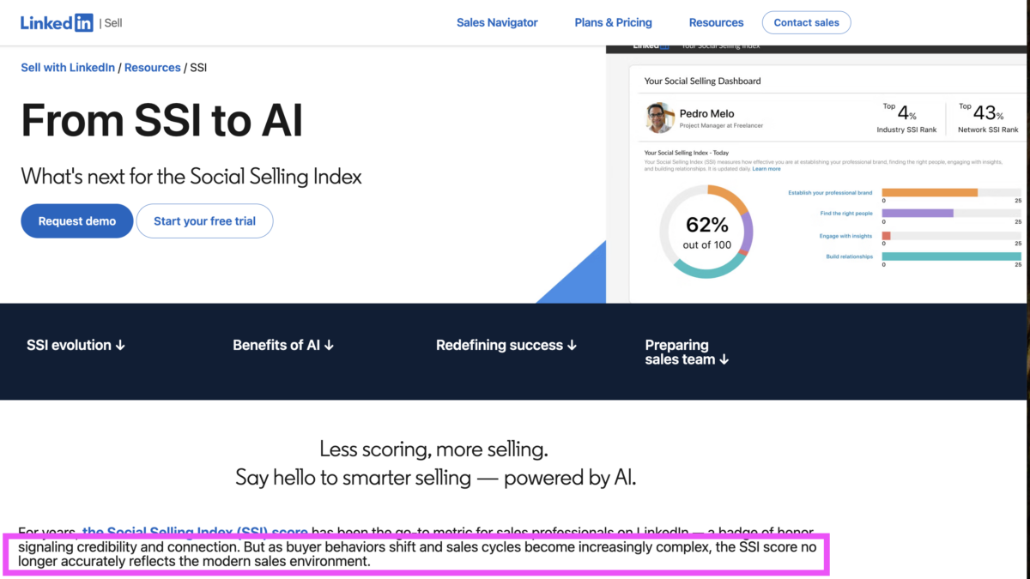The width and height of the screenshot is (1030, 579).
Task: Click the Request demo button
Action: pyautogui.click(x=77, y=221)
